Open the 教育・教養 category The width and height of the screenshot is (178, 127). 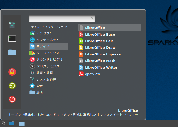click(48, 73)
